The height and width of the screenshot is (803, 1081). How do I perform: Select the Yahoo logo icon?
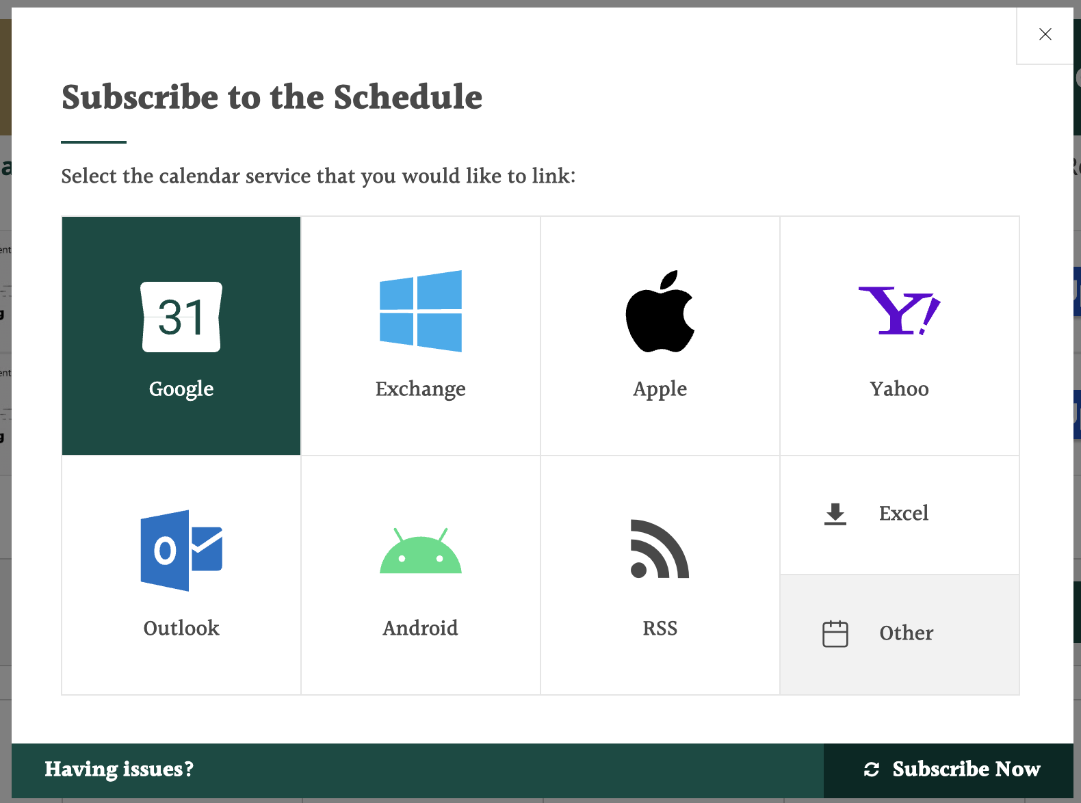click(x=900, y=311)
